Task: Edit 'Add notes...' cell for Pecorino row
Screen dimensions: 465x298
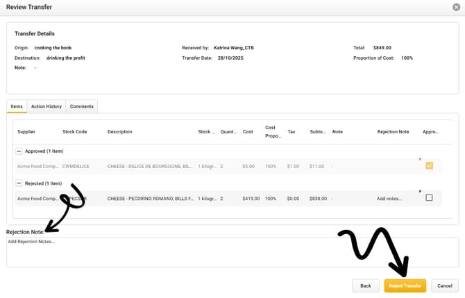Action: click(389, 199)
